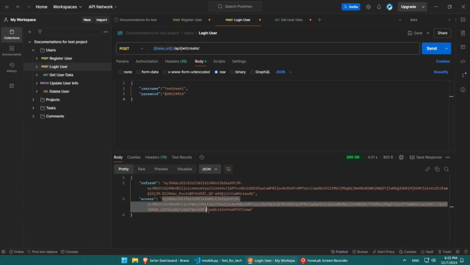
Task: Click the collections filter icon
Action: (x=40, y=32)
